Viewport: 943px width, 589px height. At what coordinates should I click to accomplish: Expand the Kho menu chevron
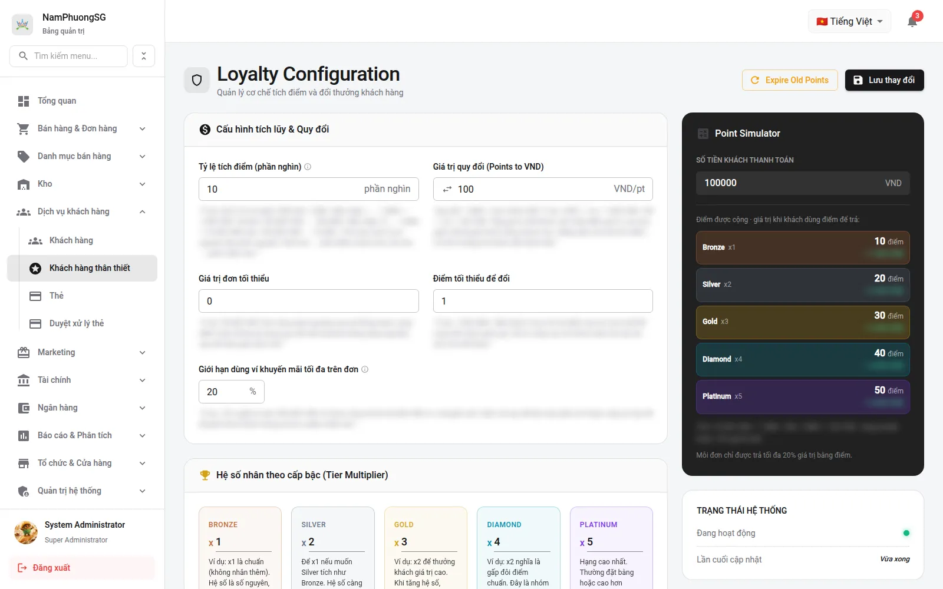pos(143,184)
